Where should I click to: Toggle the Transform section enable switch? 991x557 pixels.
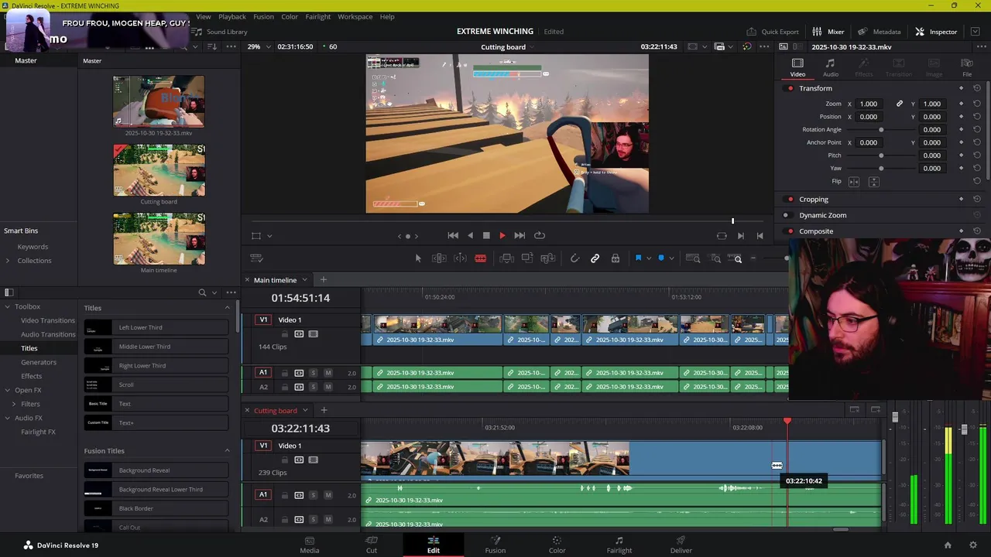(790, 88)
